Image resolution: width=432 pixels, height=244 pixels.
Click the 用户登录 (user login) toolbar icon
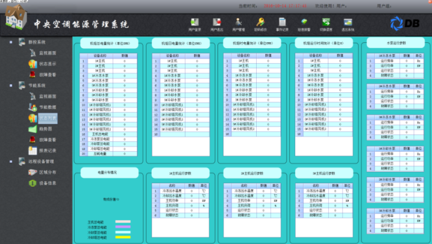[195, 23]
